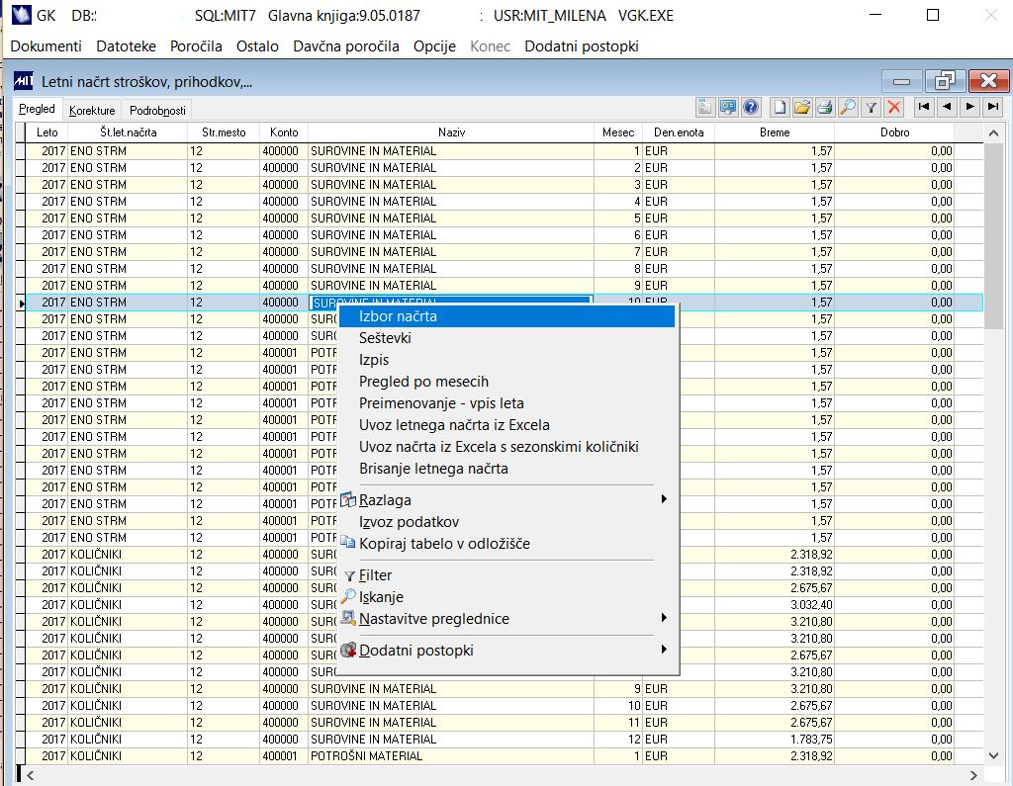This screenshot has height=786, width=1013.
Task: Click the red X delete icon
Action: (x=894, y=108)
